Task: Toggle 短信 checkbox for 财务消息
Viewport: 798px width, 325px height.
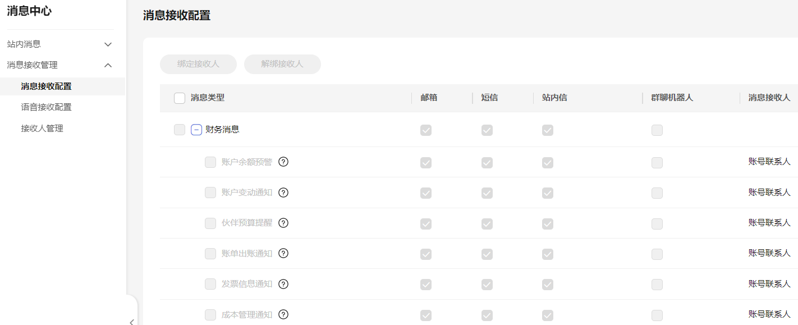Action: (487, 130)
